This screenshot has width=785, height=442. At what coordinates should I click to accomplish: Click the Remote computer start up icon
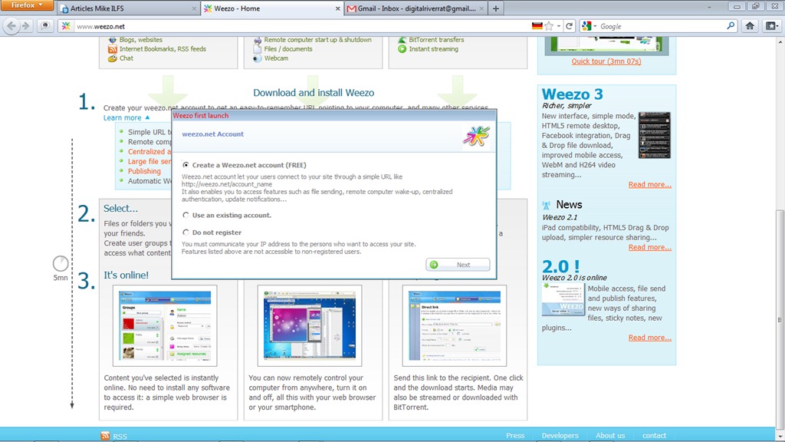[x=257, y=40]
